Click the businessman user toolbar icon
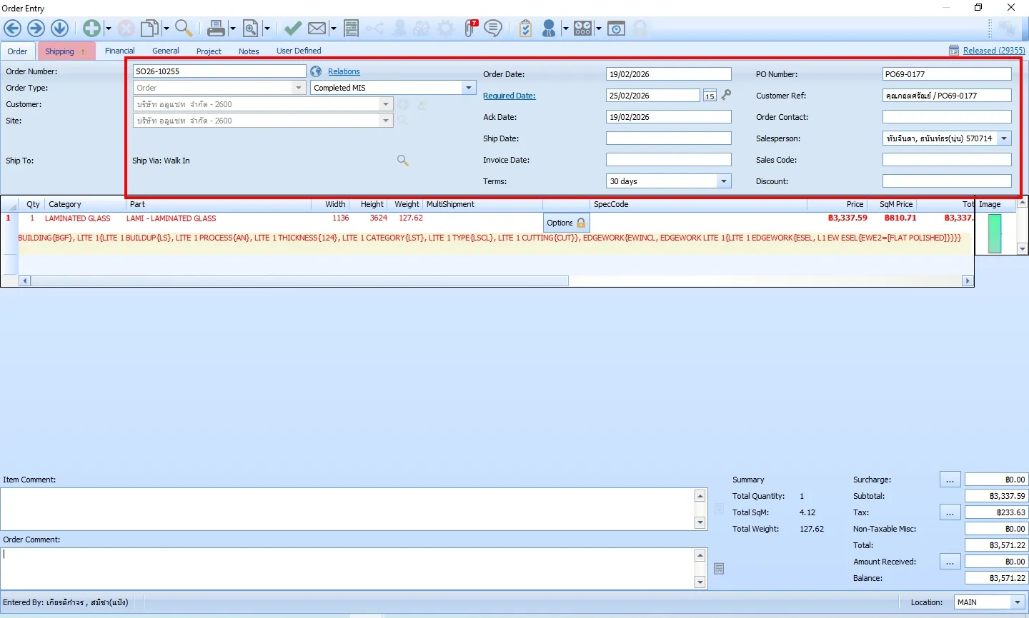This screenshot has height=618, width=1029. pyautogui.click(x=550, y=29)
